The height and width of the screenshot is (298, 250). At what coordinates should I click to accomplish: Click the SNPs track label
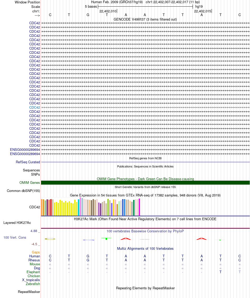click(36, 175)
